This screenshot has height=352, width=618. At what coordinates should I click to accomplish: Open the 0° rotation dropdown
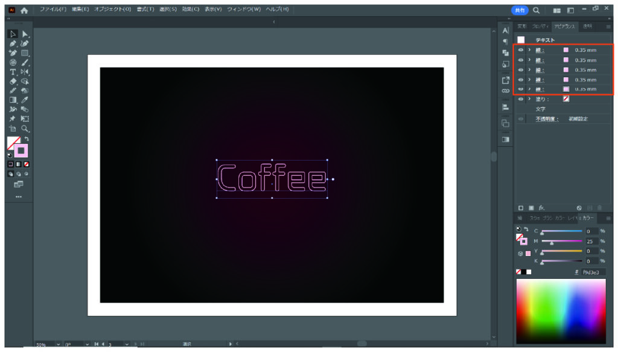(x=87, y=344)
